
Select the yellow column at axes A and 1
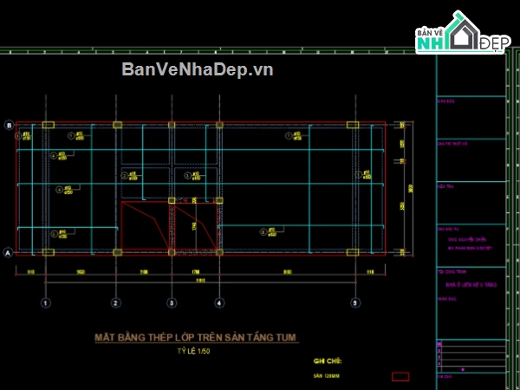[x=49, y=252]
